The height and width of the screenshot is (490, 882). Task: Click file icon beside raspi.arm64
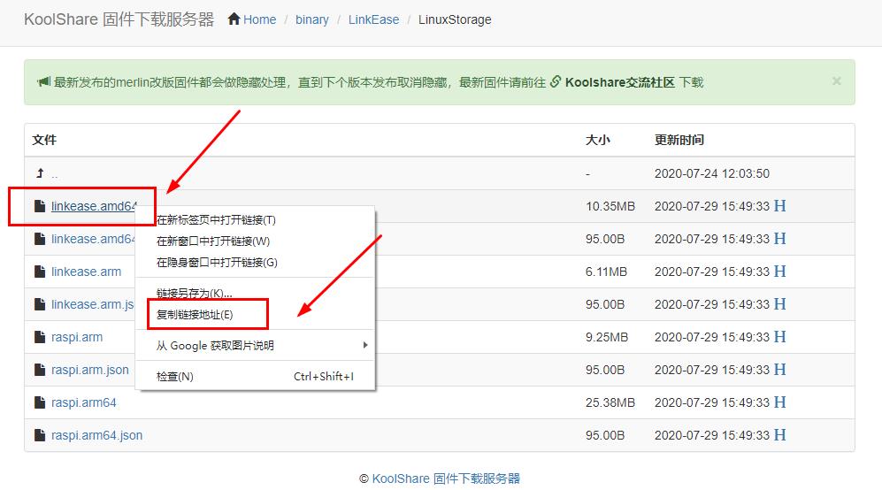[x=40, y=402]
